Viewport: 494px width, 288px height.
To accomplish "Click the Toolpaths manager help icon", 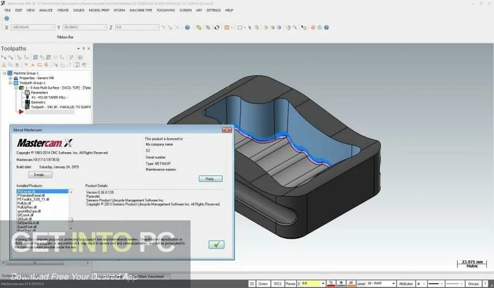I will (80, 57).
